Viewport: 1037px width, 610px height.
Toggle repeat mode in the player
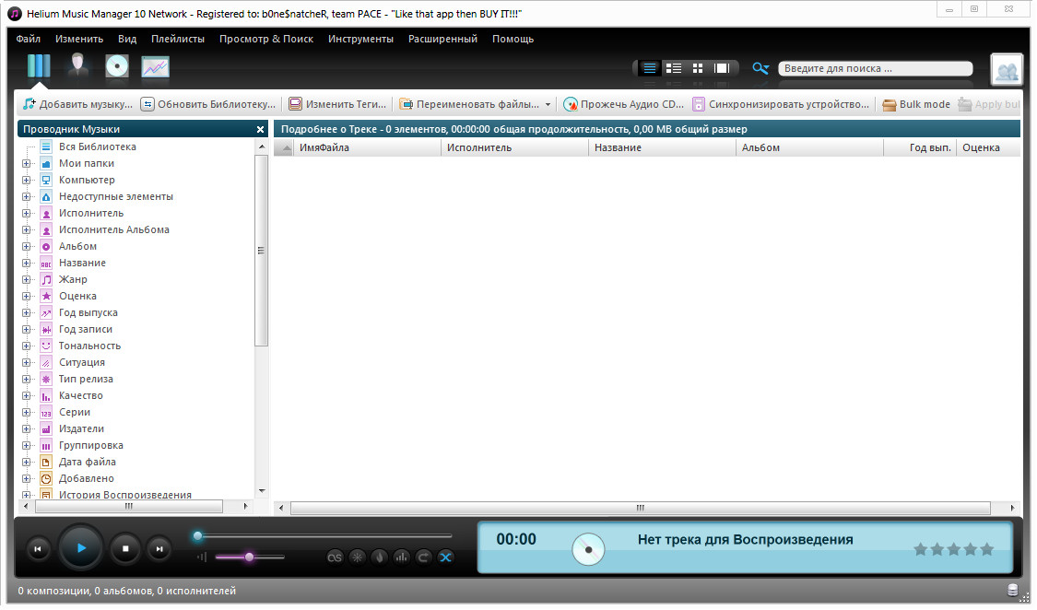click(x=424, y=557)
